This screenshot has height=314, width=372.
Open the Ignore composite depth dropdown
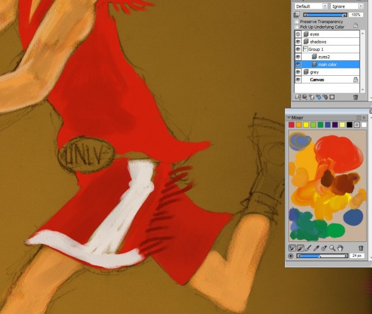[347, 6]
